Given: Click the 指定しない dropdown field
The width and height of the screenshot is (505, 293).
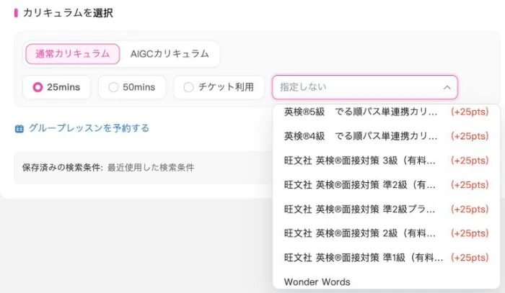Looking at the screenshot, I should click(x=364, y=87).
